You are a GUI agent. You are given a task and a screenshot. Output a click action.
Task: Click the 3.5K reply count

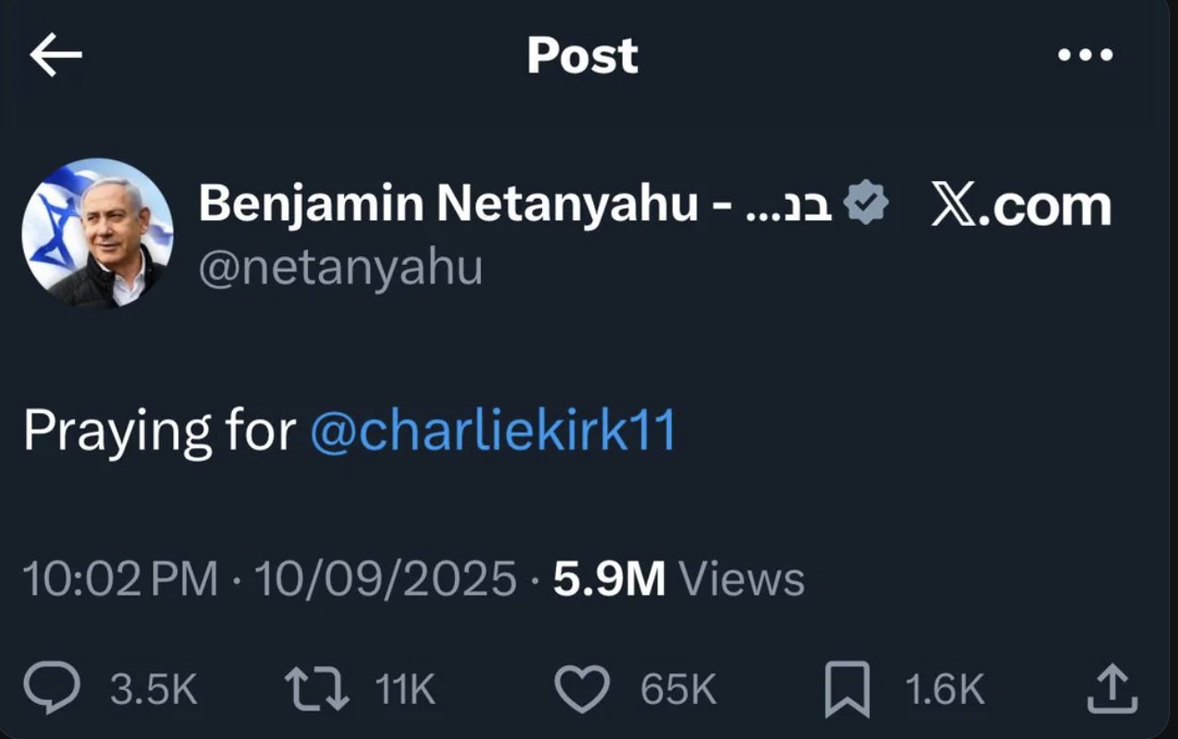coord(153,690)
